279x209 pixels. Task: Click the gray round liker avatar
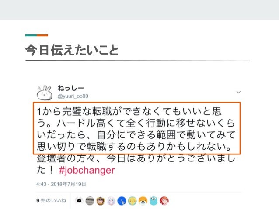pyautogui.click(x=90, y=201)
